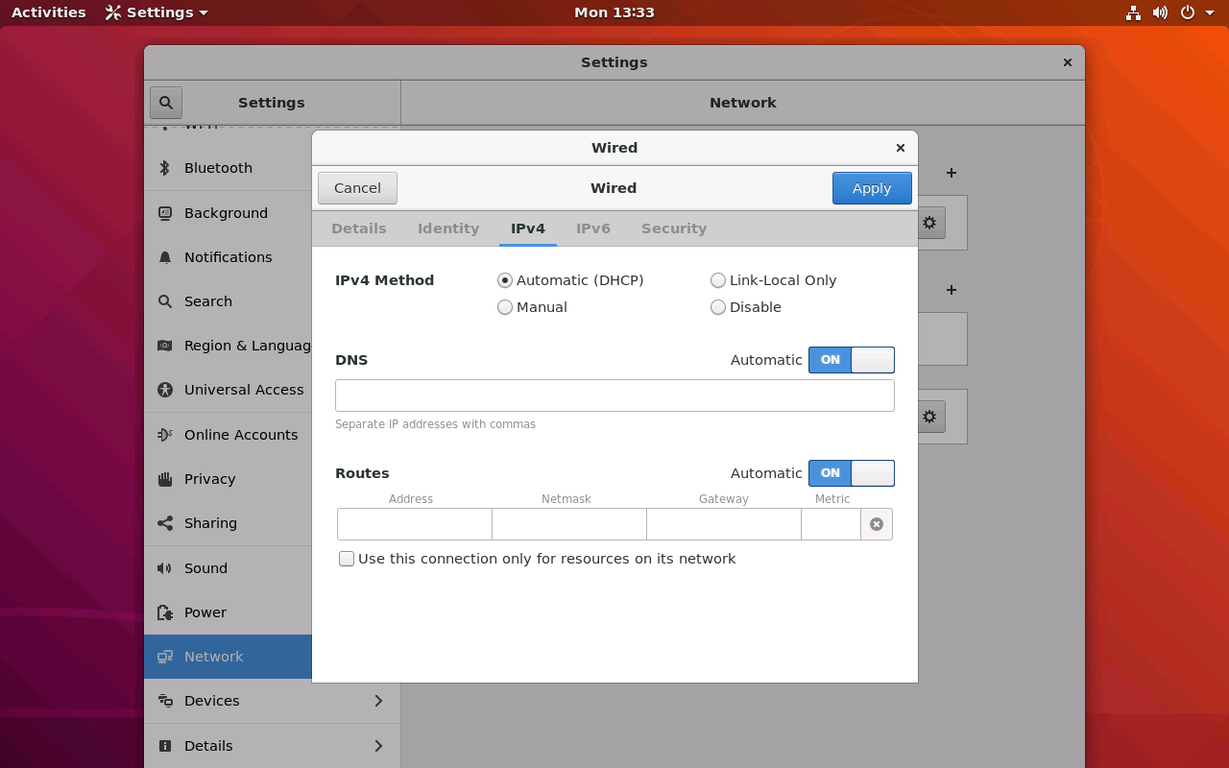This screenshot has height=768, width=1229.
Task: Toggle the DNS Automatic switch
Action: [851, 360]
